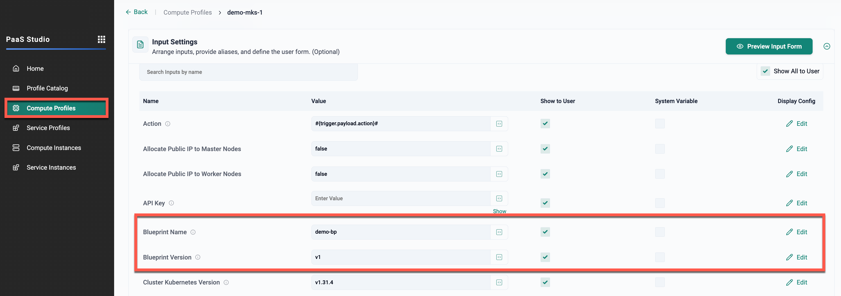841x296 pixels.
Task: Enable System Variable for API Key
Action: (x=659, y=203)
